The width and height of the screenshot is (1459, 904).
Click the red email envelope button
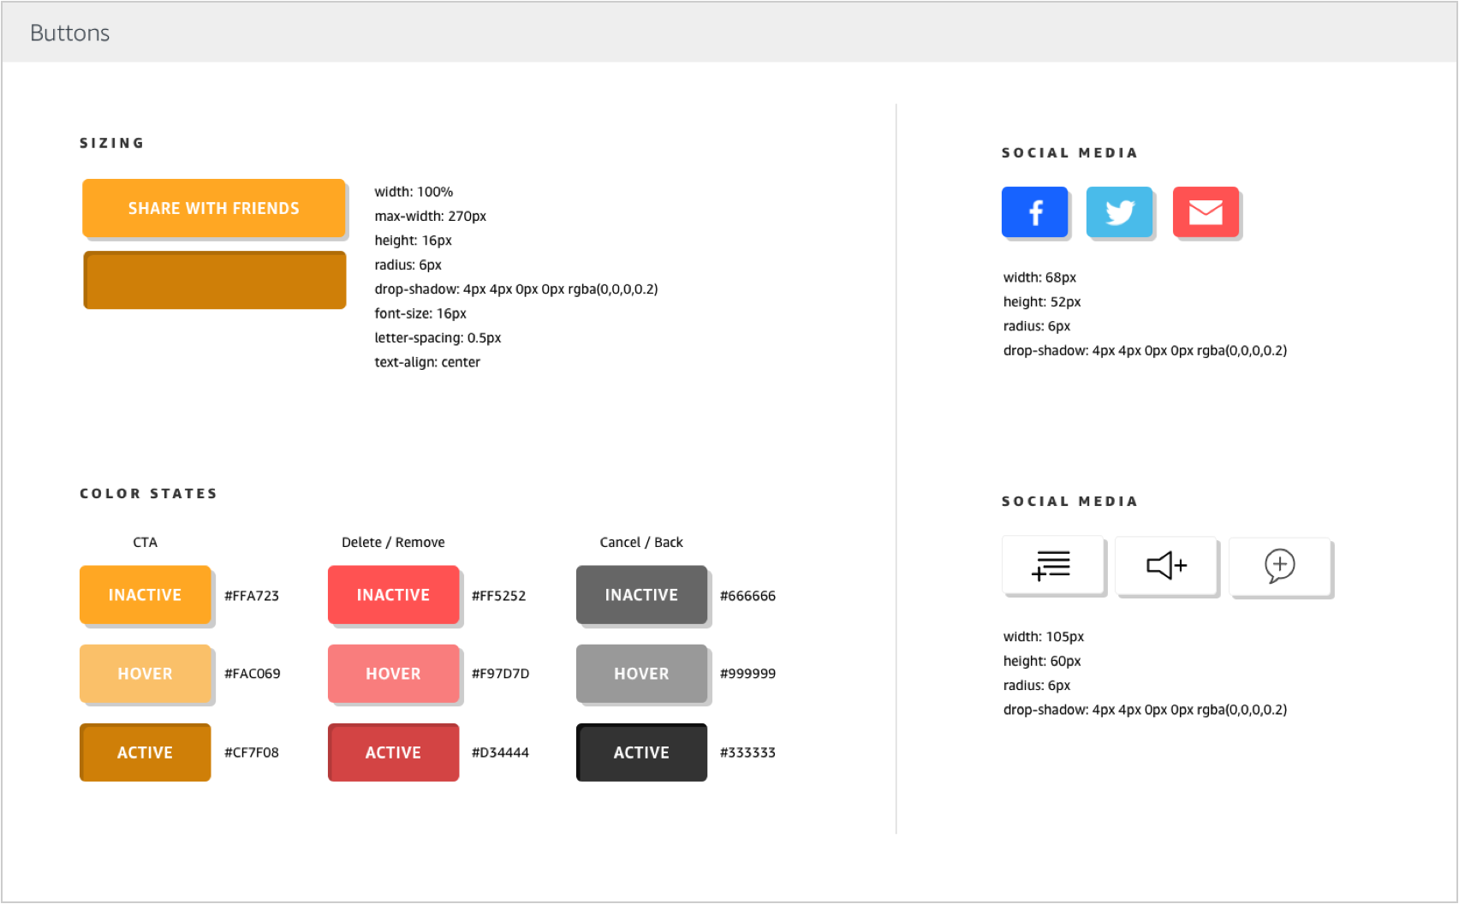click(1206, 211)
